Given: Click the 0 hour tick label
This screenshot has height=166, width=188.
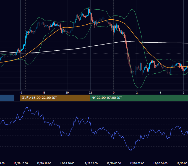Looking at the screenshot, I should pyautogui.click(x=114, y=93).
